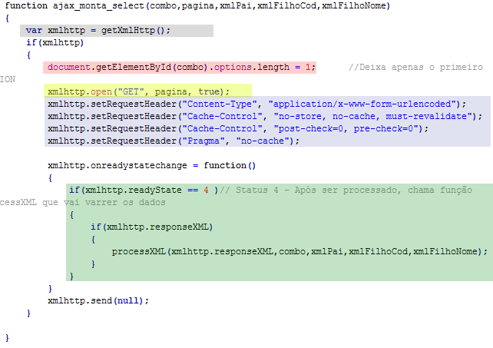Click the function name ajax_monta_select
This screenshot has height=348, width=493.
click(98, 6)
